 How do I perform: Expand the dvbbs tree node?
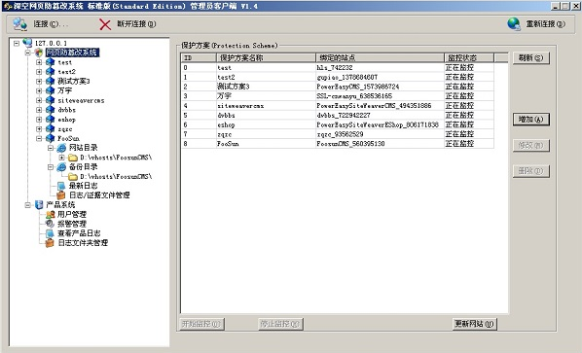39,110
